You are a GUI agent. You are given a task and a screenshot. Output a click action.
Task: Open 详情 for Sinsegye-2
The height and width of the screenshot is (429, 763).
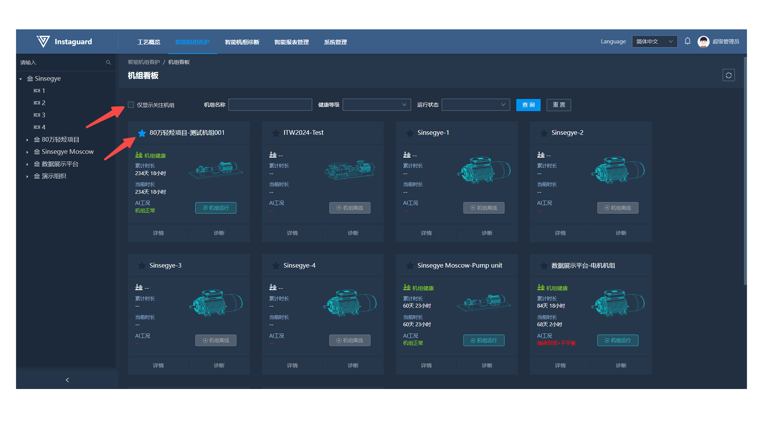(560, 233)
